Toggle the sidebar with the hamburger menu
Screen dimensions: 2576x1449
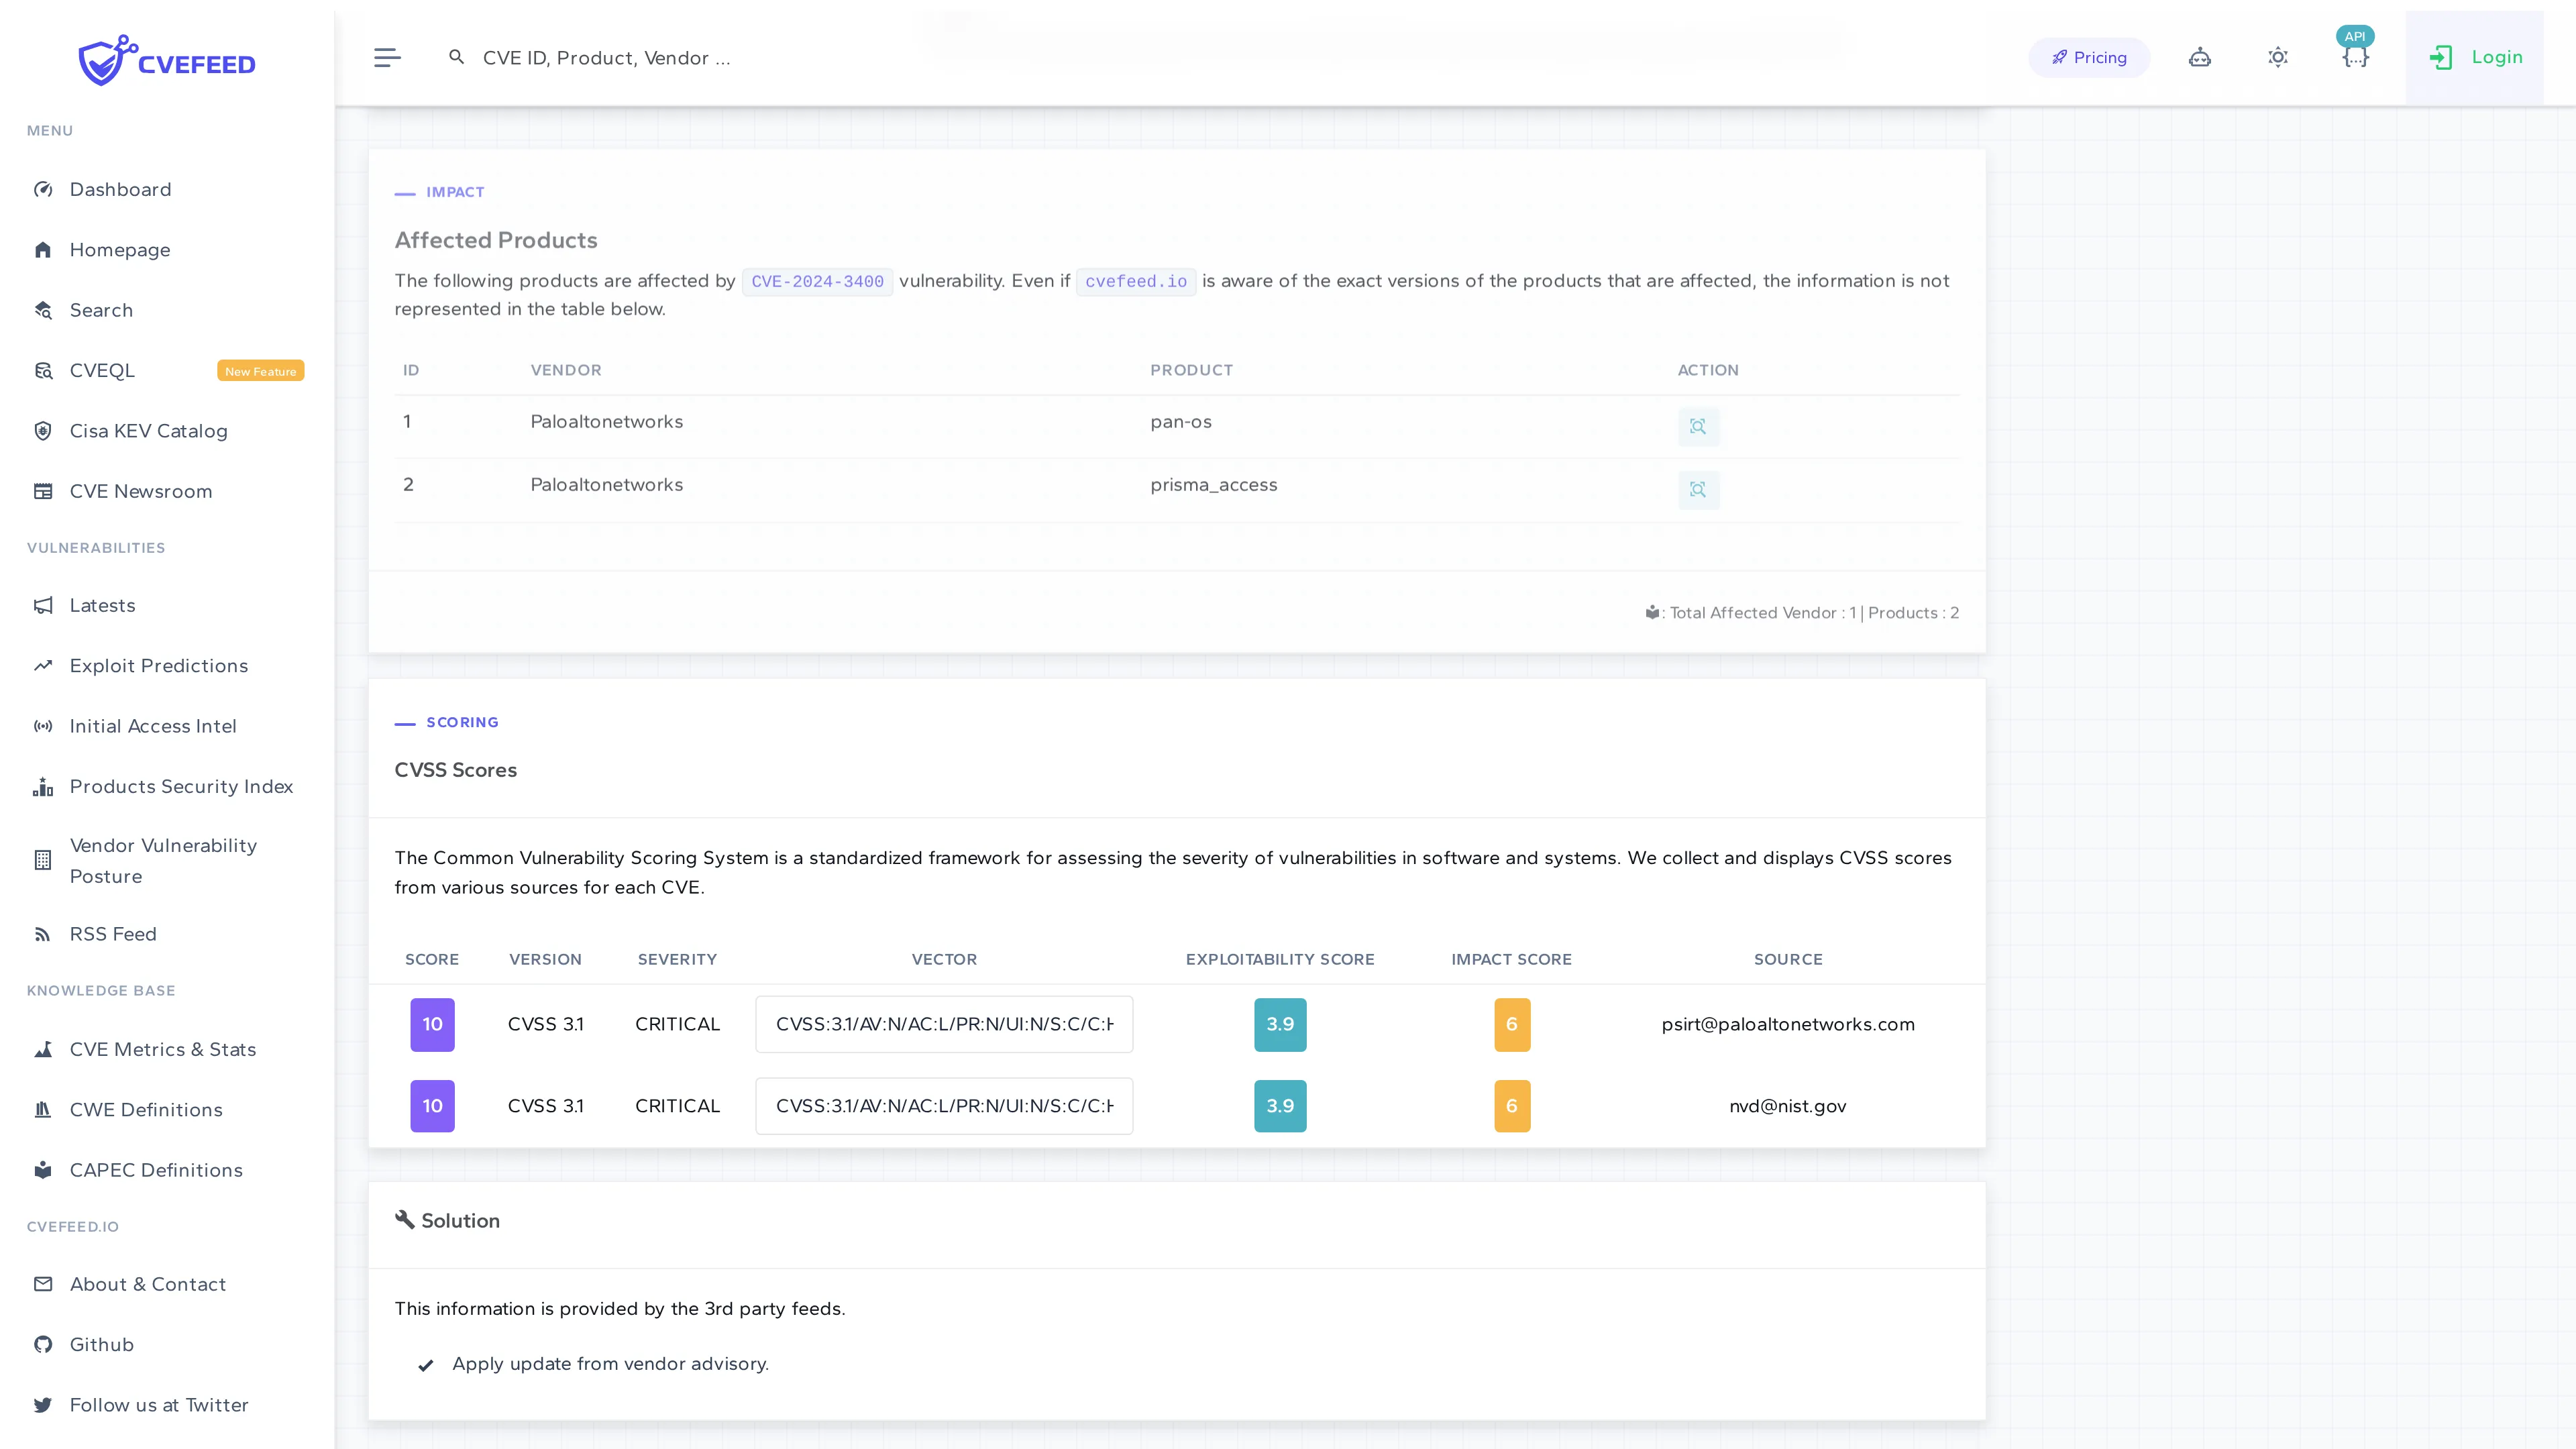tap(387, 57)
